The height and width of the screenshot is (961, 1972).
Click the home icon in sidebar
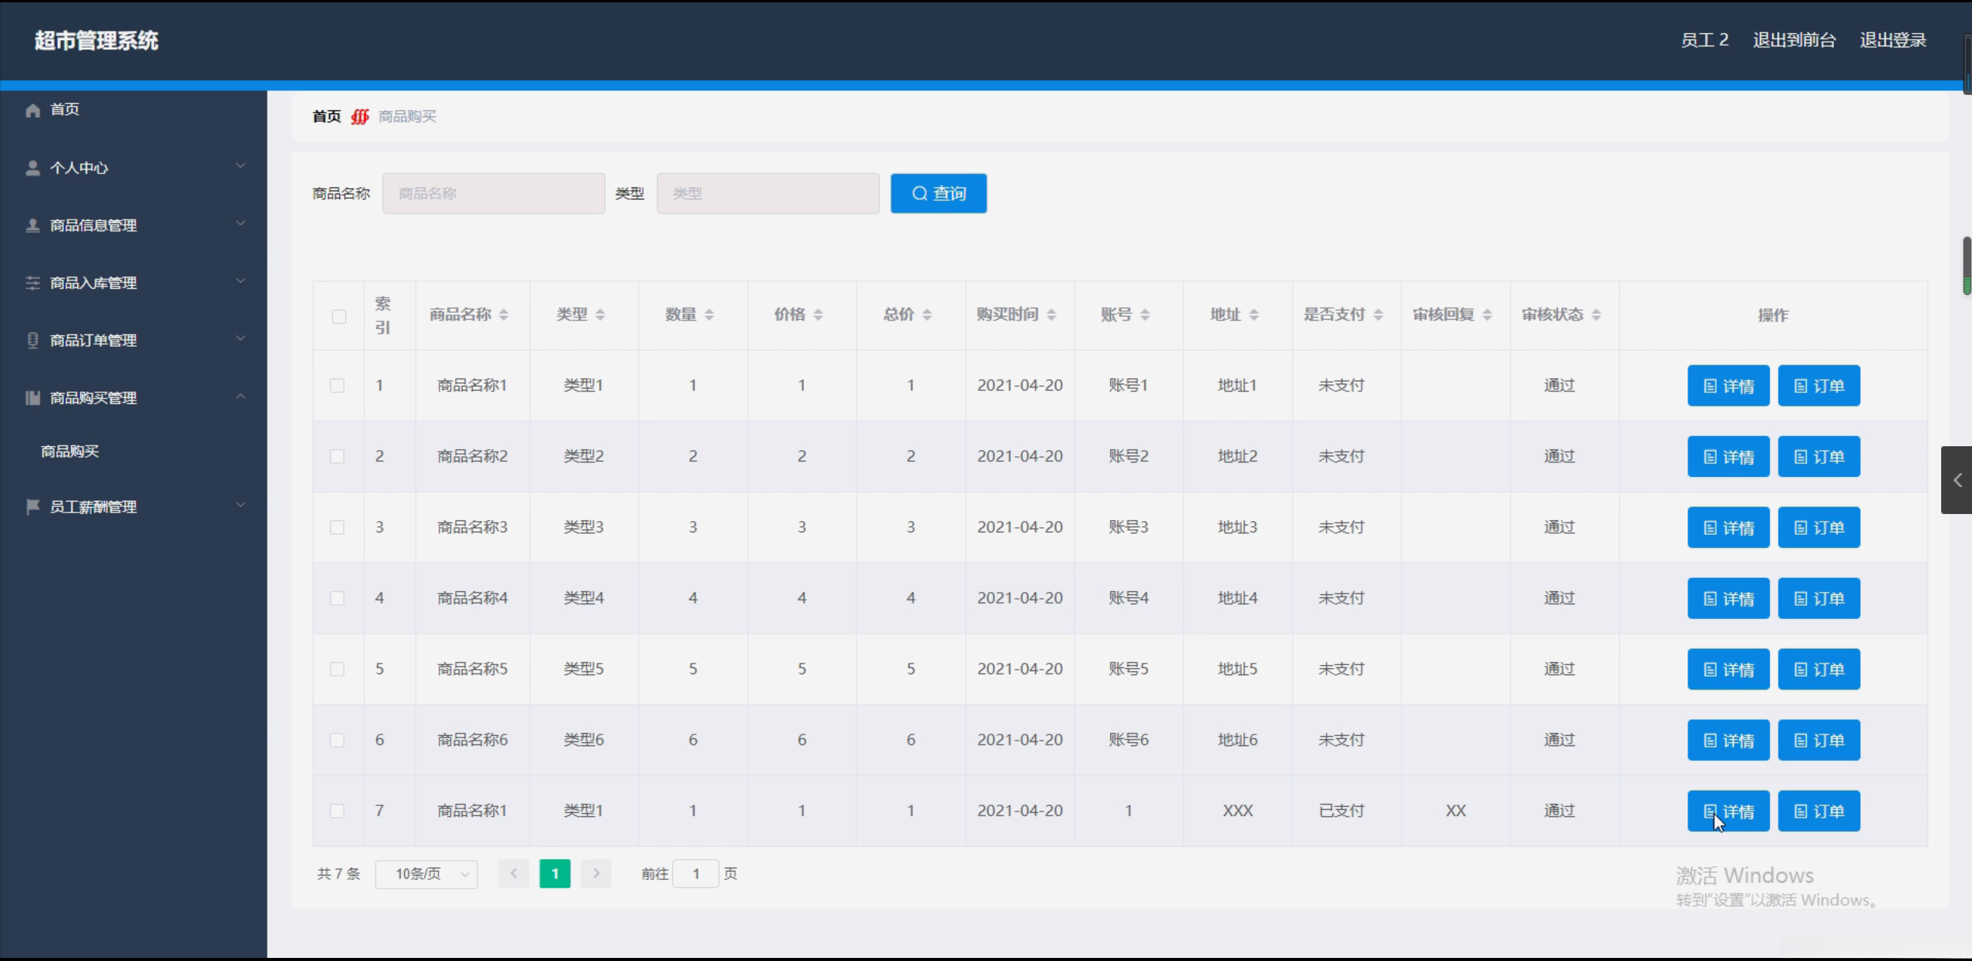click(x=32, y=110)
